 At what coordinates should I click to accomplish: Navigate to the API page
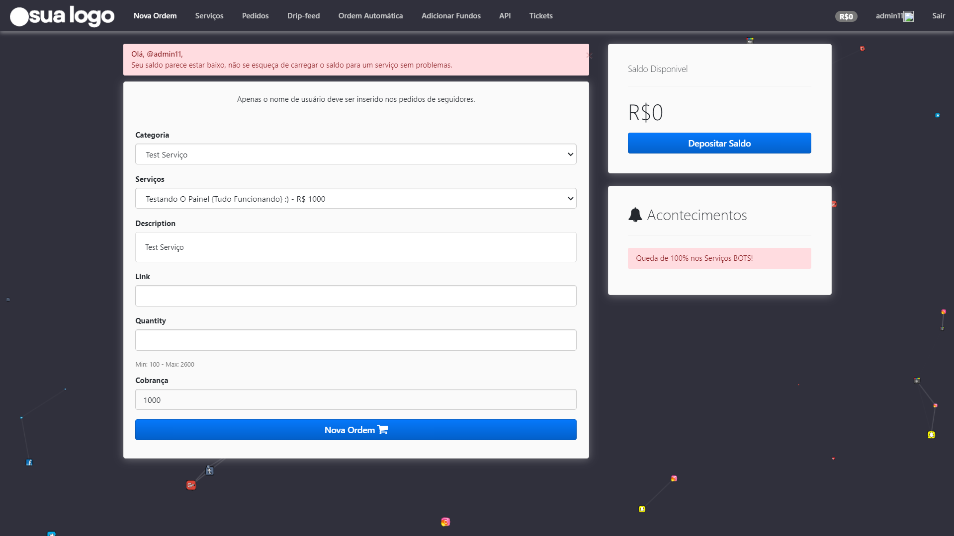505,16
